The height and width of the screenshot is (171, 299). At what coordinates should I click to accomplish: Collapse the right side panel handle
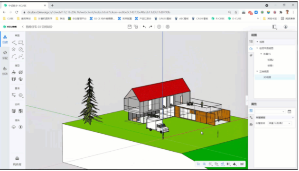click(247, 101)
